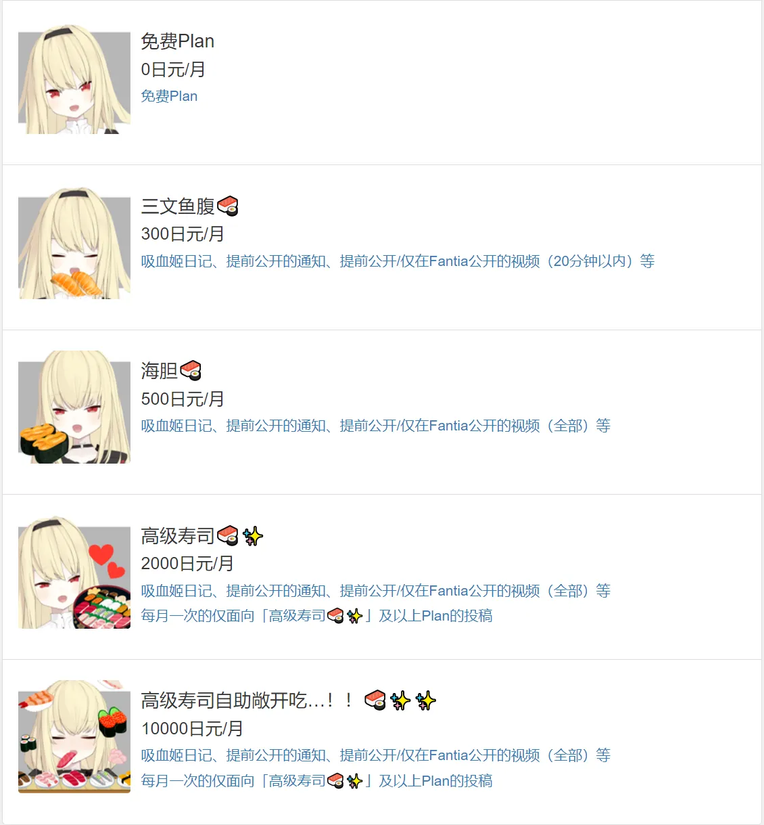764x825 pixels.
Task: Open the blue 免费Plan description link
Action: [169, 96]
